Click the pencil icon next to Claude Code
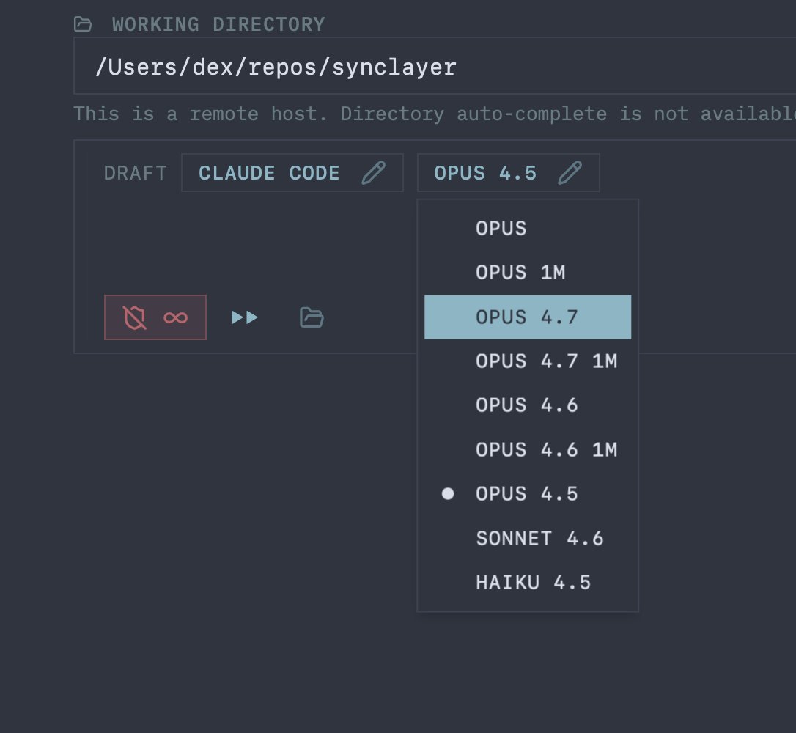This screenshot has width=796, height=733. 374,172
